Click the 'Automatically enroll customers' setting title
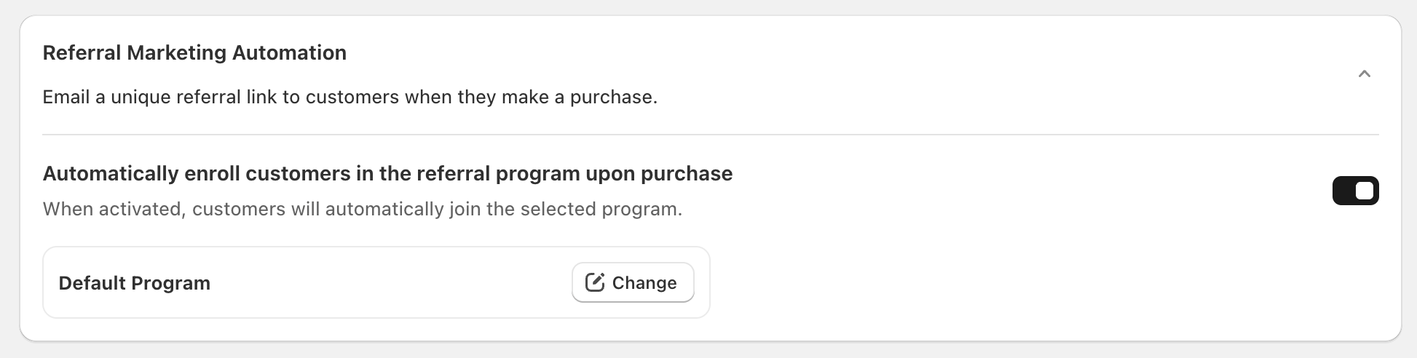Viewport: 1417px width, 358px height. point(387,174)
